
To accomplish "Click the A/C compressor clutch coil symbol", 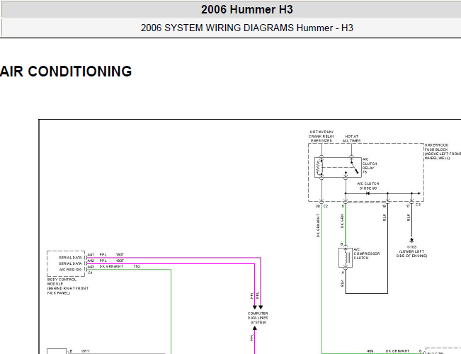I will [x=346, y=258].
